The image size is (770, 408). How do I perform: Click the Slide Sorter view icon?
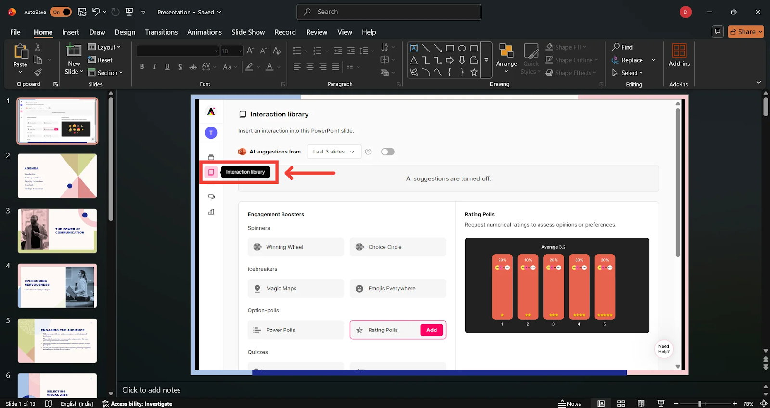click(x=621, y=404)
